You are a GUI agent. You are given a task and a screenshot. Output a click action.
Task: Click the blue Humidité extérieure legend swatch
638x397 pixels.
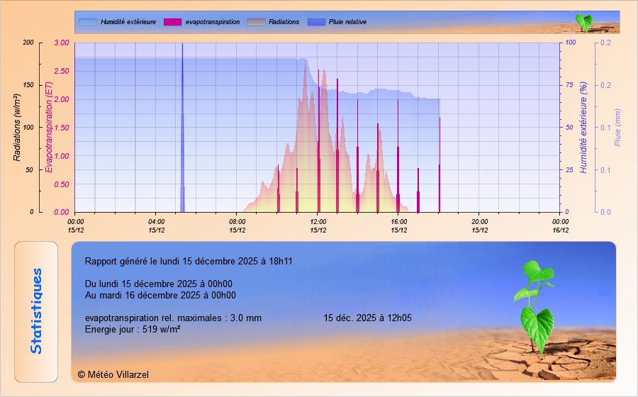(x=87, y=22)
